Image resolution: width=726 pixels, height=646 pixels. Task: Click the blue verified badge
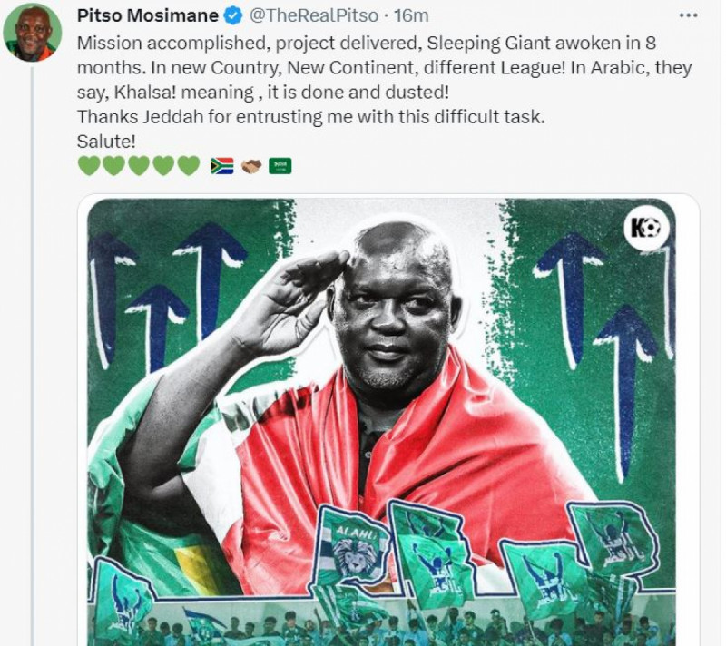(x=233, y=16)
